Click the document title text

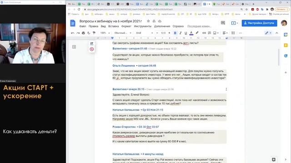click(110, 21)
